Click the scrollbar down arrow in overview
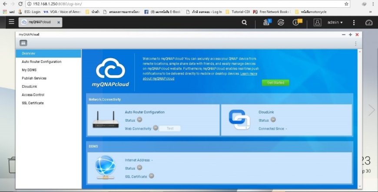The width and height of the screenshot is (378, 192). 360,187
